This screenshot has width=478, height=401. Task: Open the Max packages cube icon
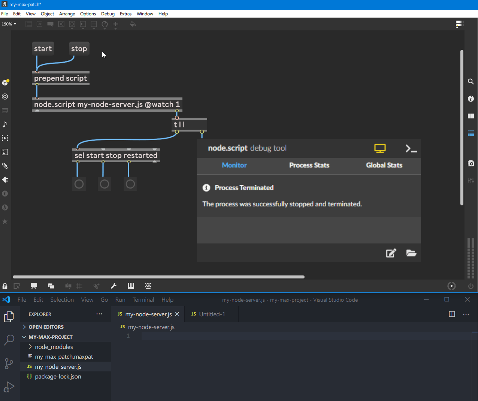point(5,82)
